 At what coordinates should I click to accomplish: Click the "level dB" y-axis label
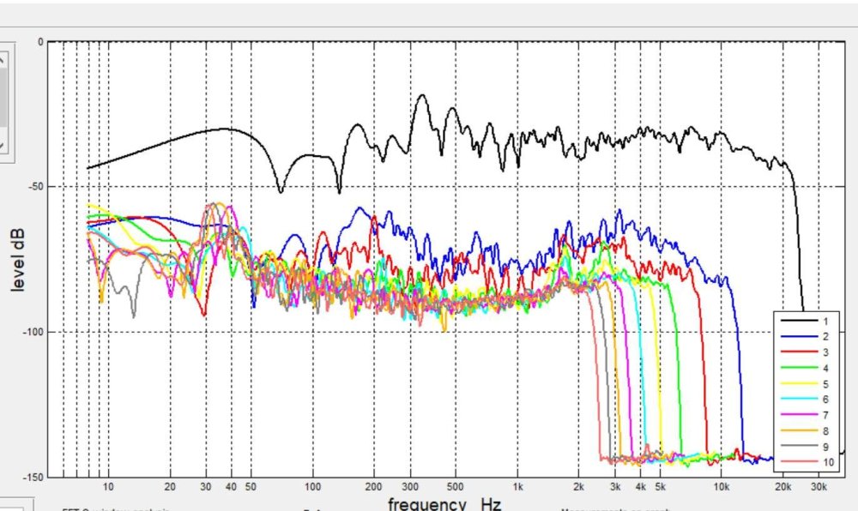(x=18, y=257)
